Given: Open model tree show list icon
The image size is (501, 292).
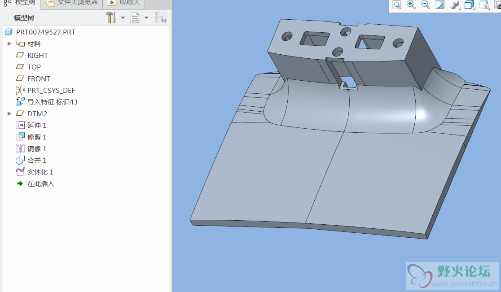Looking at the screenshot, I should (x=135, y=18).
